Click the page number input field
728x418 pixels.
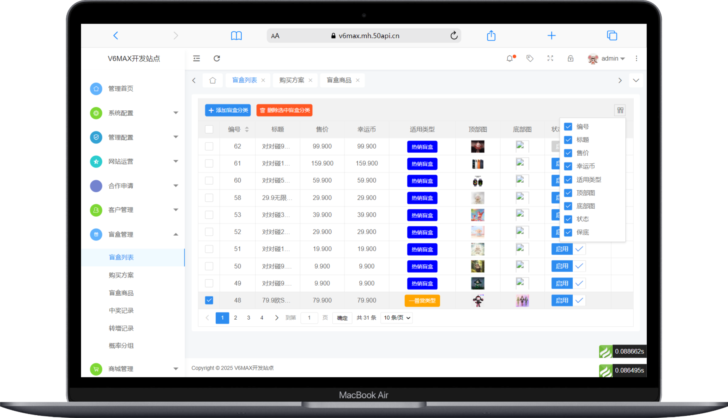coord(309,318)
